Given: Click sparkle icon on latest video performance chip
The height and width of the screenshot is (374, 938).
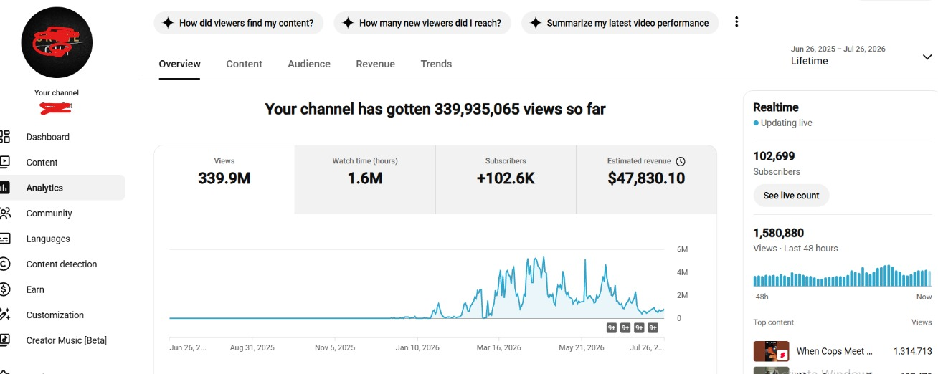Looking at the screenshot, I should click(535, 23).
